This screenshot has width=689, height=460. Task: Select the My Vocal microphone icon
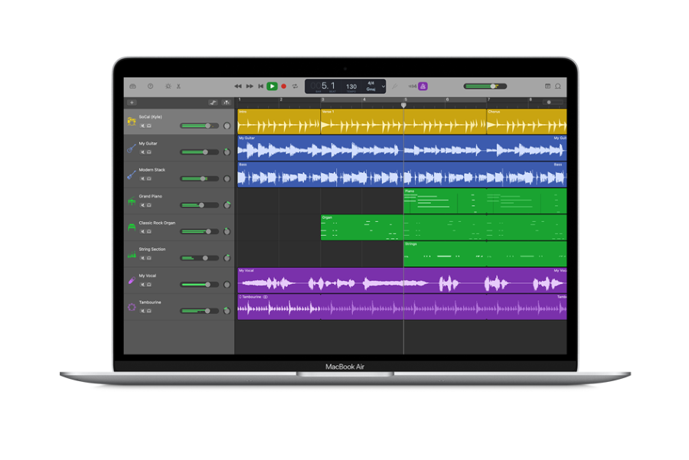click(x=132, y=280)
